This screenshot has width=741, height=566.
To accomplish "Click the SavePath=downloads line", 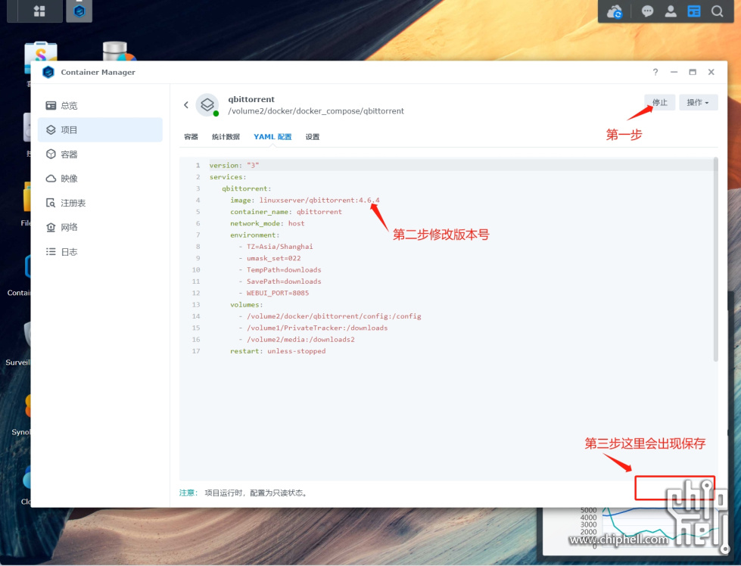I will [280, 281].
